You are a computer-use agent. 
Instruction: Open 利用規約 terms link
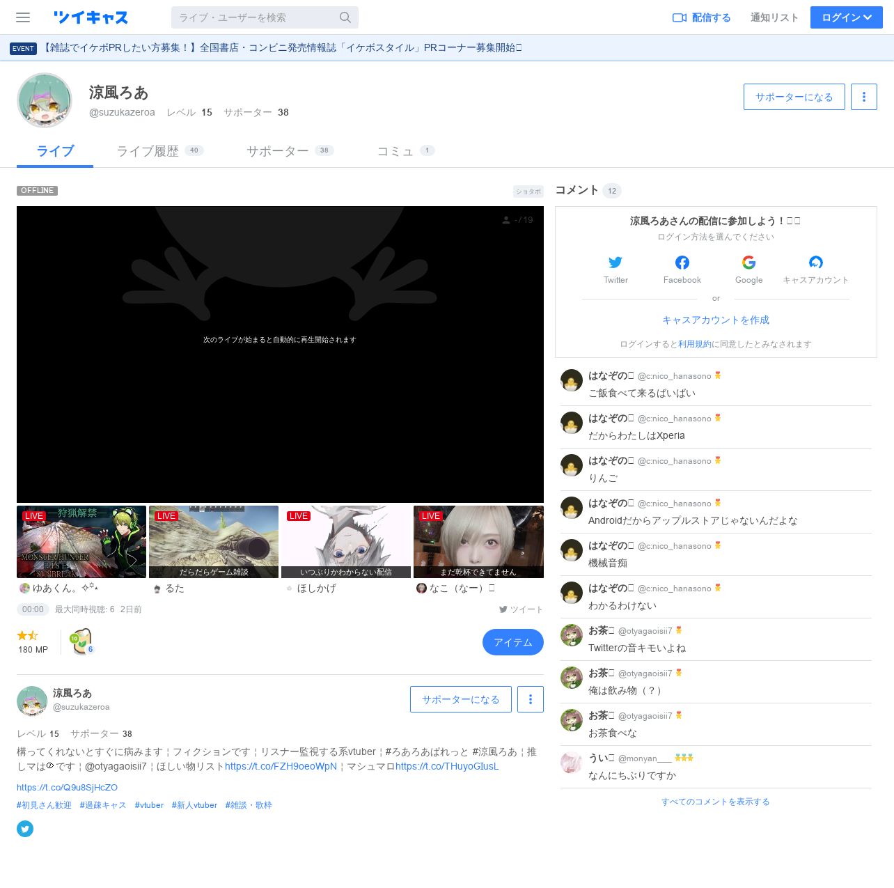pos(695,344)
